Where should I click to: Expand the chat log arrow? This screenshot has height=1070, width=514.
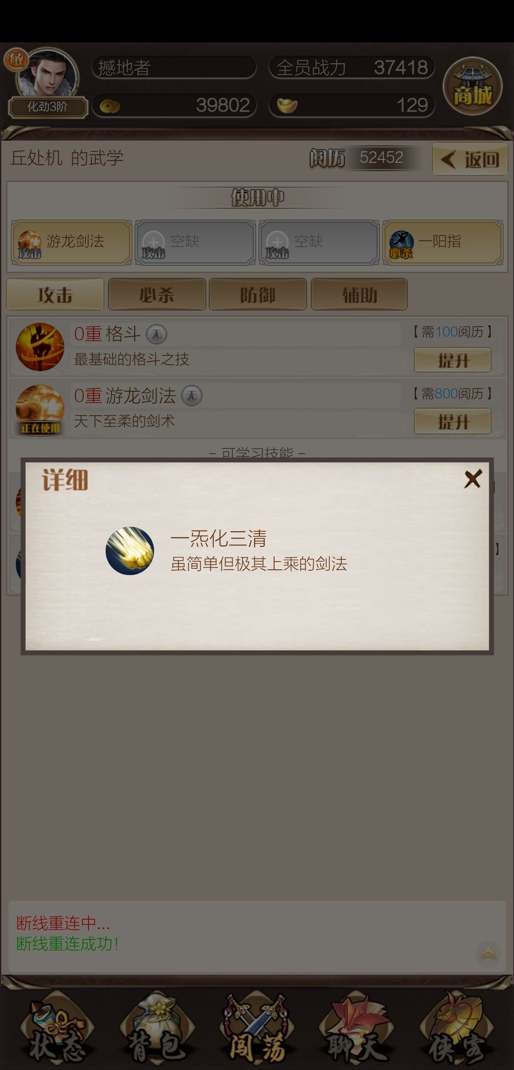pos(489,953)
